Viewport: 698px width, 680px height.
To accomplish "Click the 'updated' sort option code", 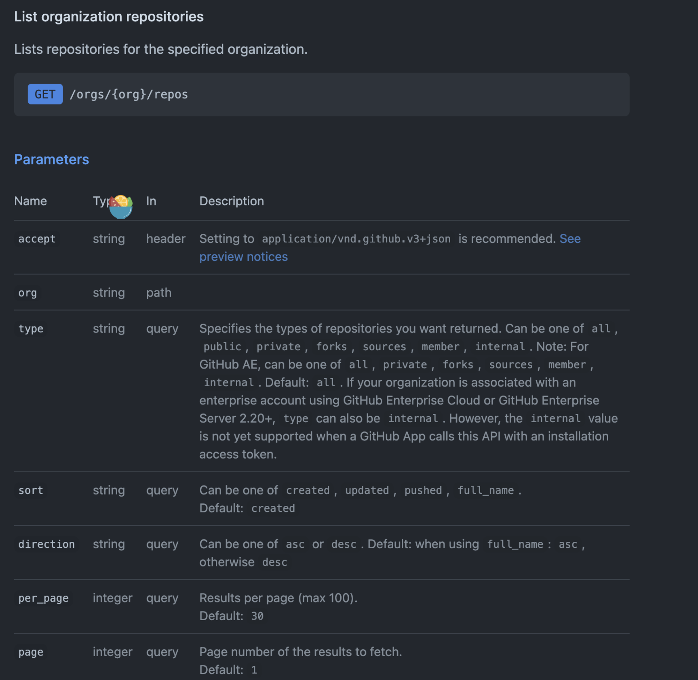I will [367, 490].
